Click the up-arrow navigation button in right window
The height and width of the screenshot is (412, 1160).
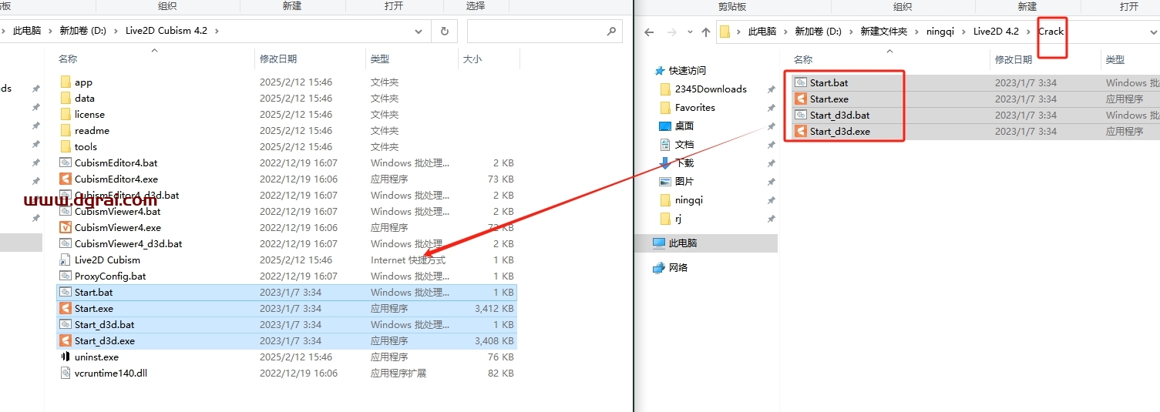tap(705, 32)
